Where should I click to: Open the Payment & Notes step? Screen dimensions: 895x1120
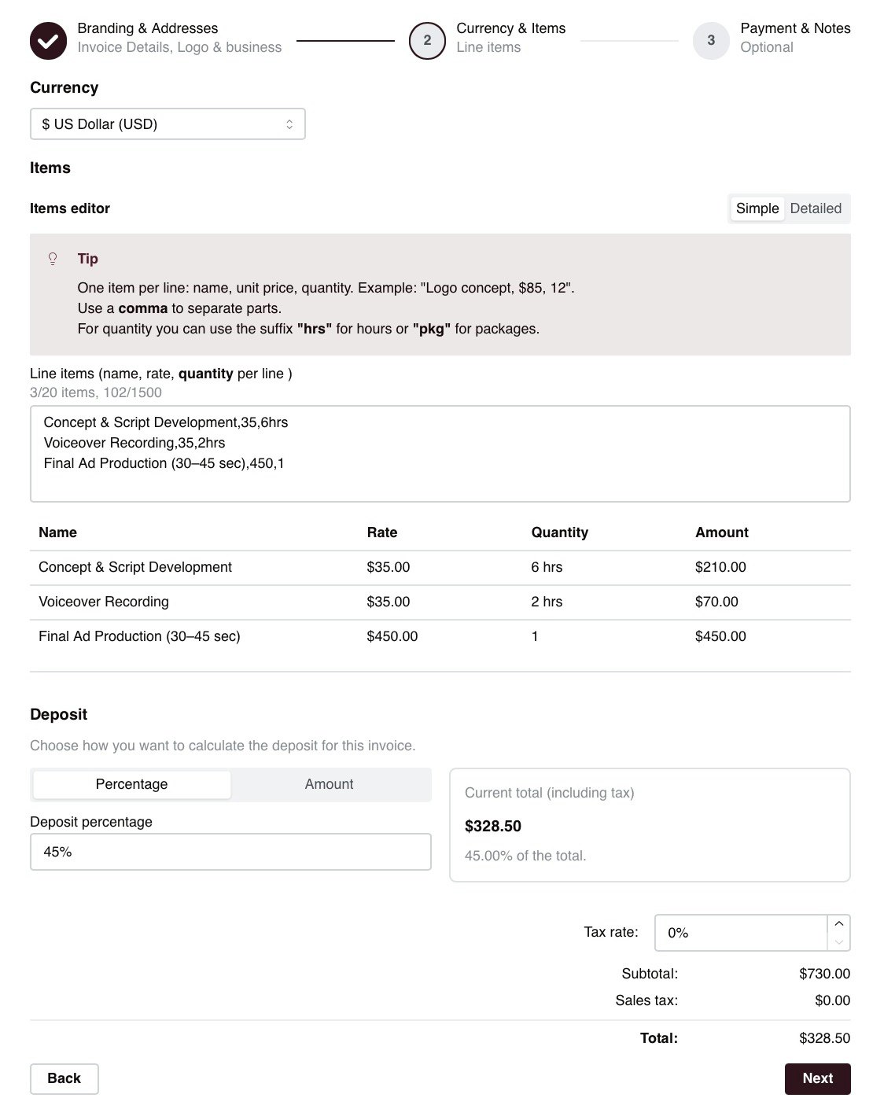(794, 28)
